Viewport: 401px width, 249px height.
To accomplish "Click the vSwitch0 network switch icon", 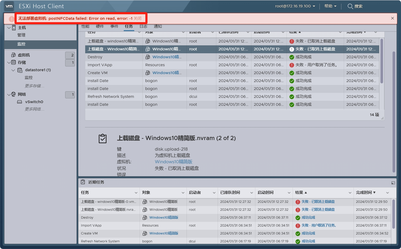I will click(x=20, y=102).
